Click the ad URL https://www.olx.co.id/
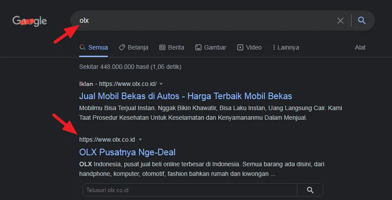Screen dimensions: 392x200 tap(128, 84)
